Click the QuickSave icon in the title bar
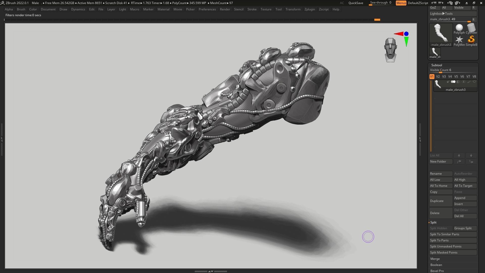This screenshot has height=273, width=485. point(356,3)
